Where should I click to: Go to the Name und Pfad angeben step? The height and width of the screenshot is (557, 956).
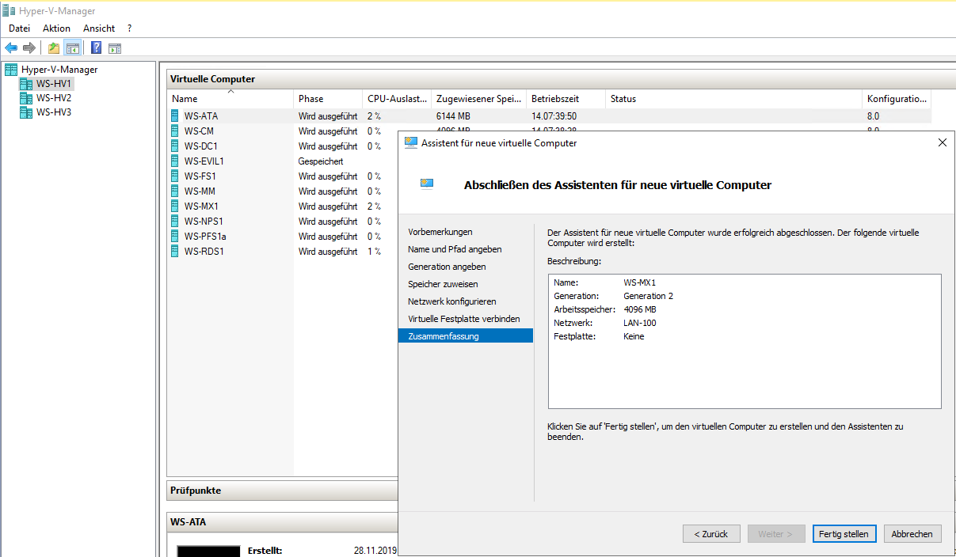(x=455, y=249)
